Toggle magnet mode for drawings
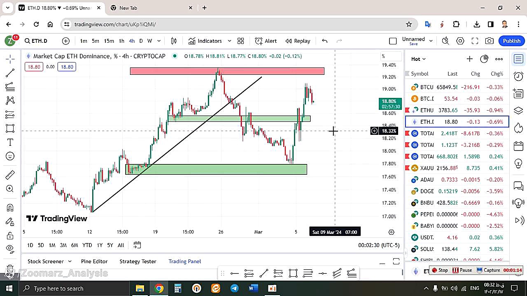527x296 pixels. pyautogui.click(x=10, y=207)
